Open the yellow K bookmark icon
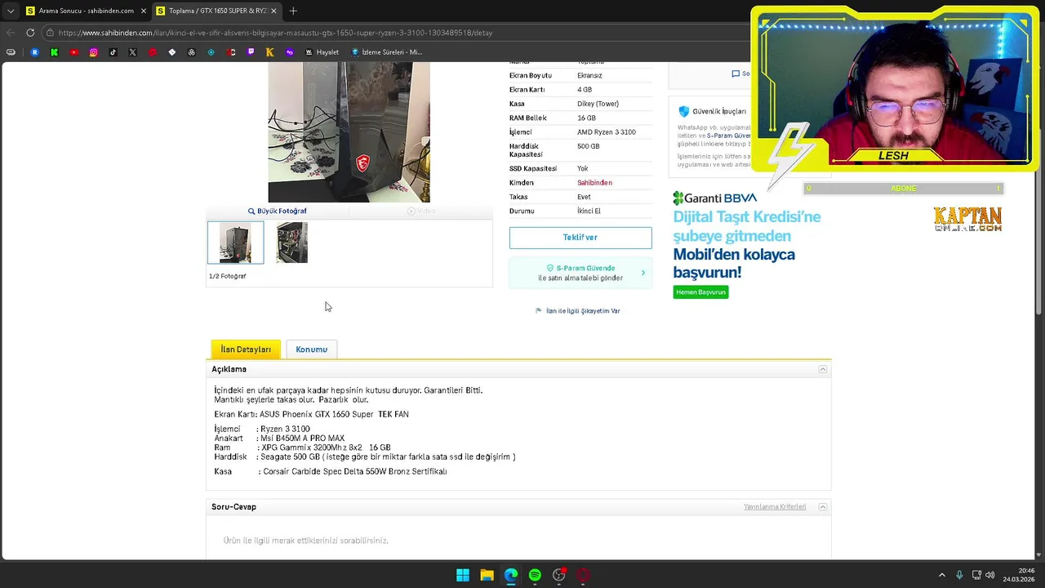This screenshot has height=588, width=1045. click(x=269, y=52)
